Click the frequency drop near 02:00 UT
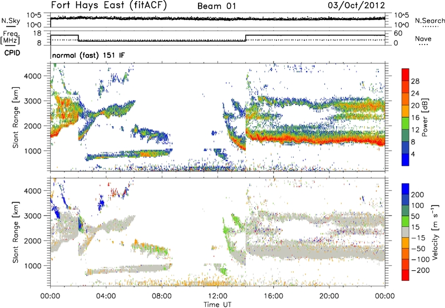The width and height of the screenshot is (445, 308). pyautogui.click(x=78, y=38)
